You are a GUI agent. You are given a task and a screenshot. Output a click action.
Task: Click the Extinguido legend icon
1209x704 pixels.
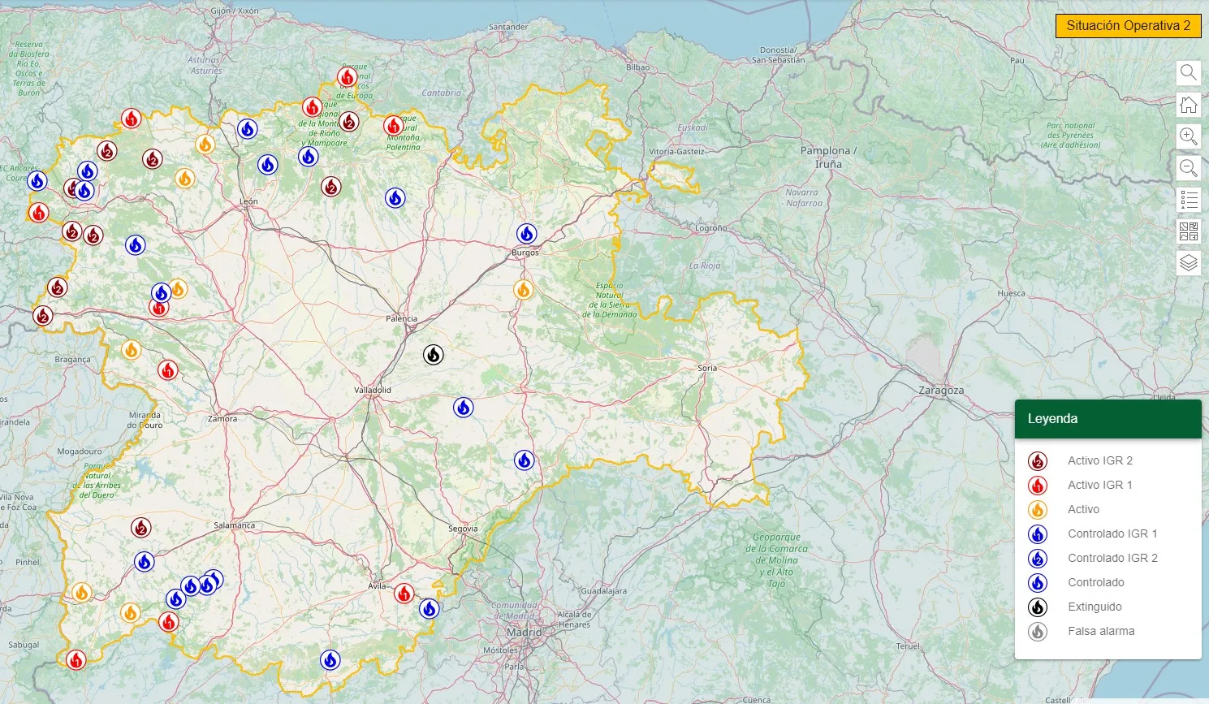pos(1038,607)
